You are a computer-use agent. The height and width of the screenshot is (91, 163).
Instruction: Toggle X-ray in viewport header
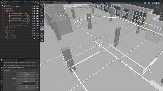coord(153,3)
